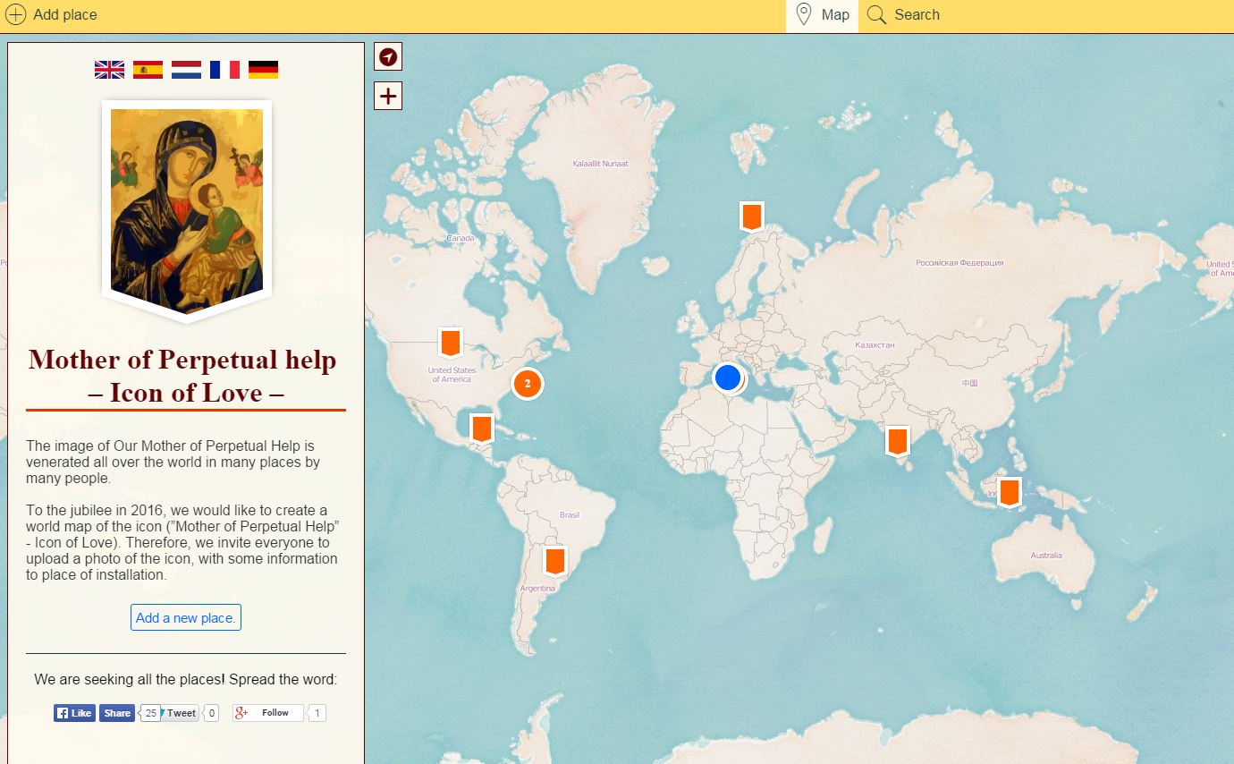Viewport: 1234px width, 764px height.
Task: Click the geolocation compass button on map
Action: (388, 56)
